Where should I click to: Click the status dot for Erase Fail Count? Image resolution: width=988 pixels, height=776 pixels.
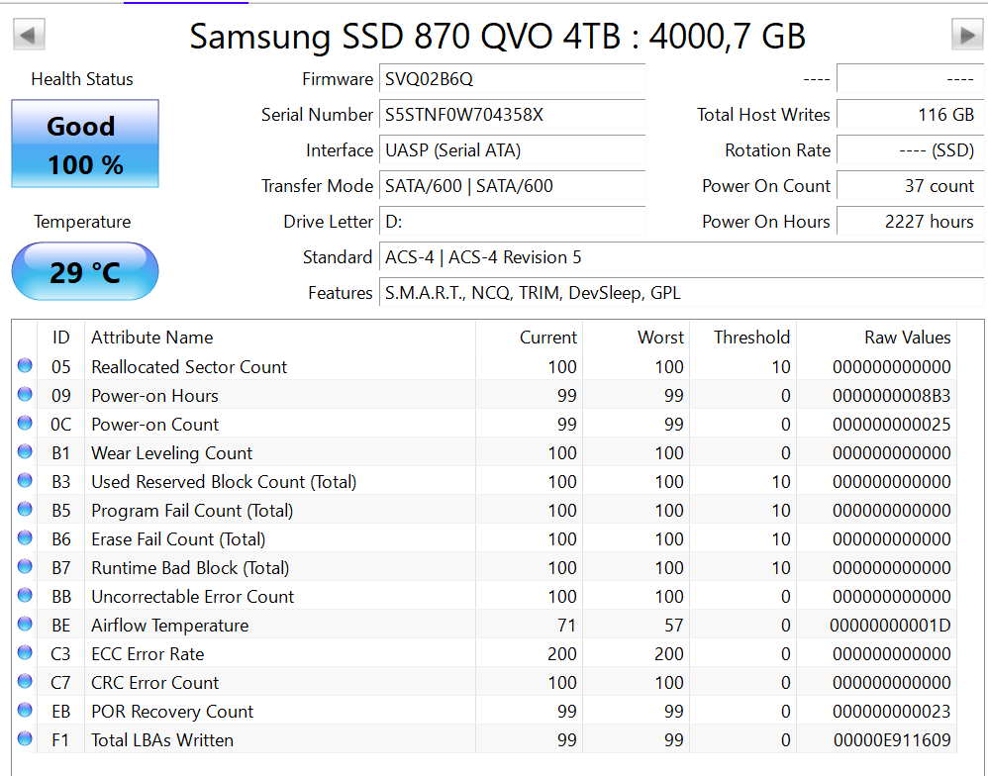click(25, 537)
